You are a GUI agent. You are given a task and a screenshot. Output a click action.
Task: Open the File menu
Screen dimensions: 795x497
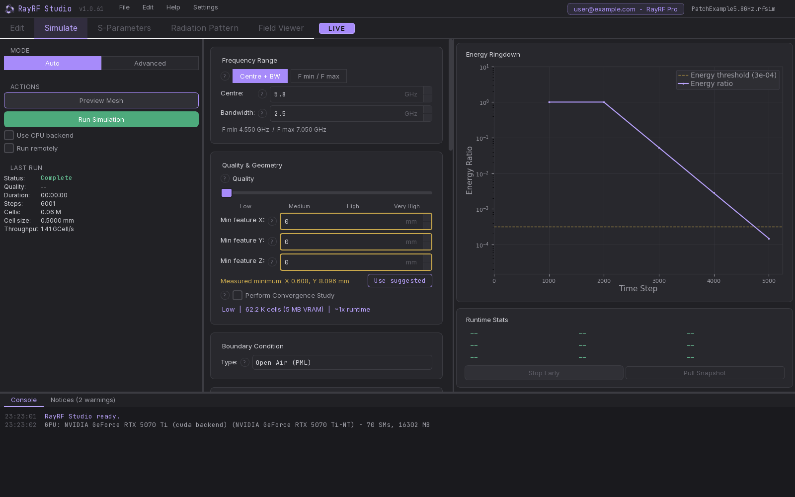coord(124,7)
